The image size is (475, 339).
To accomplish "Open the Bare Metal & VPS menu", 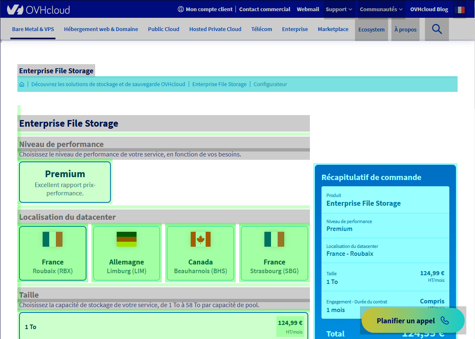I will click(x=33, y=29).
